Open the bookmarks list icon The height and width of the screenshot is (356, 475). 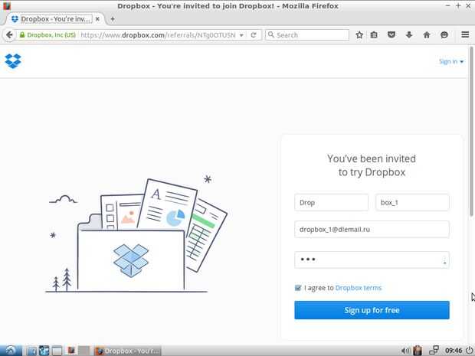click(x=374, y=35)
